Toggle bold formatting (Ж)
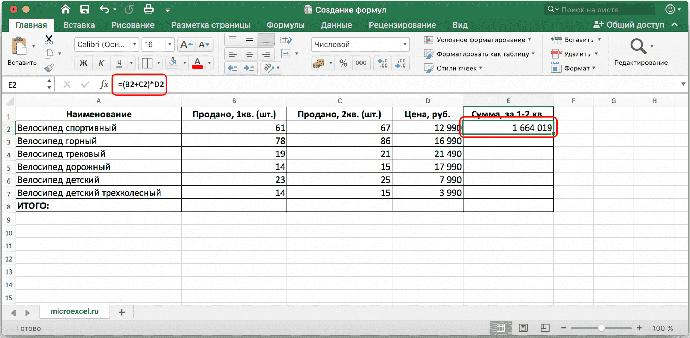690x338 pixels. point(83,63)
